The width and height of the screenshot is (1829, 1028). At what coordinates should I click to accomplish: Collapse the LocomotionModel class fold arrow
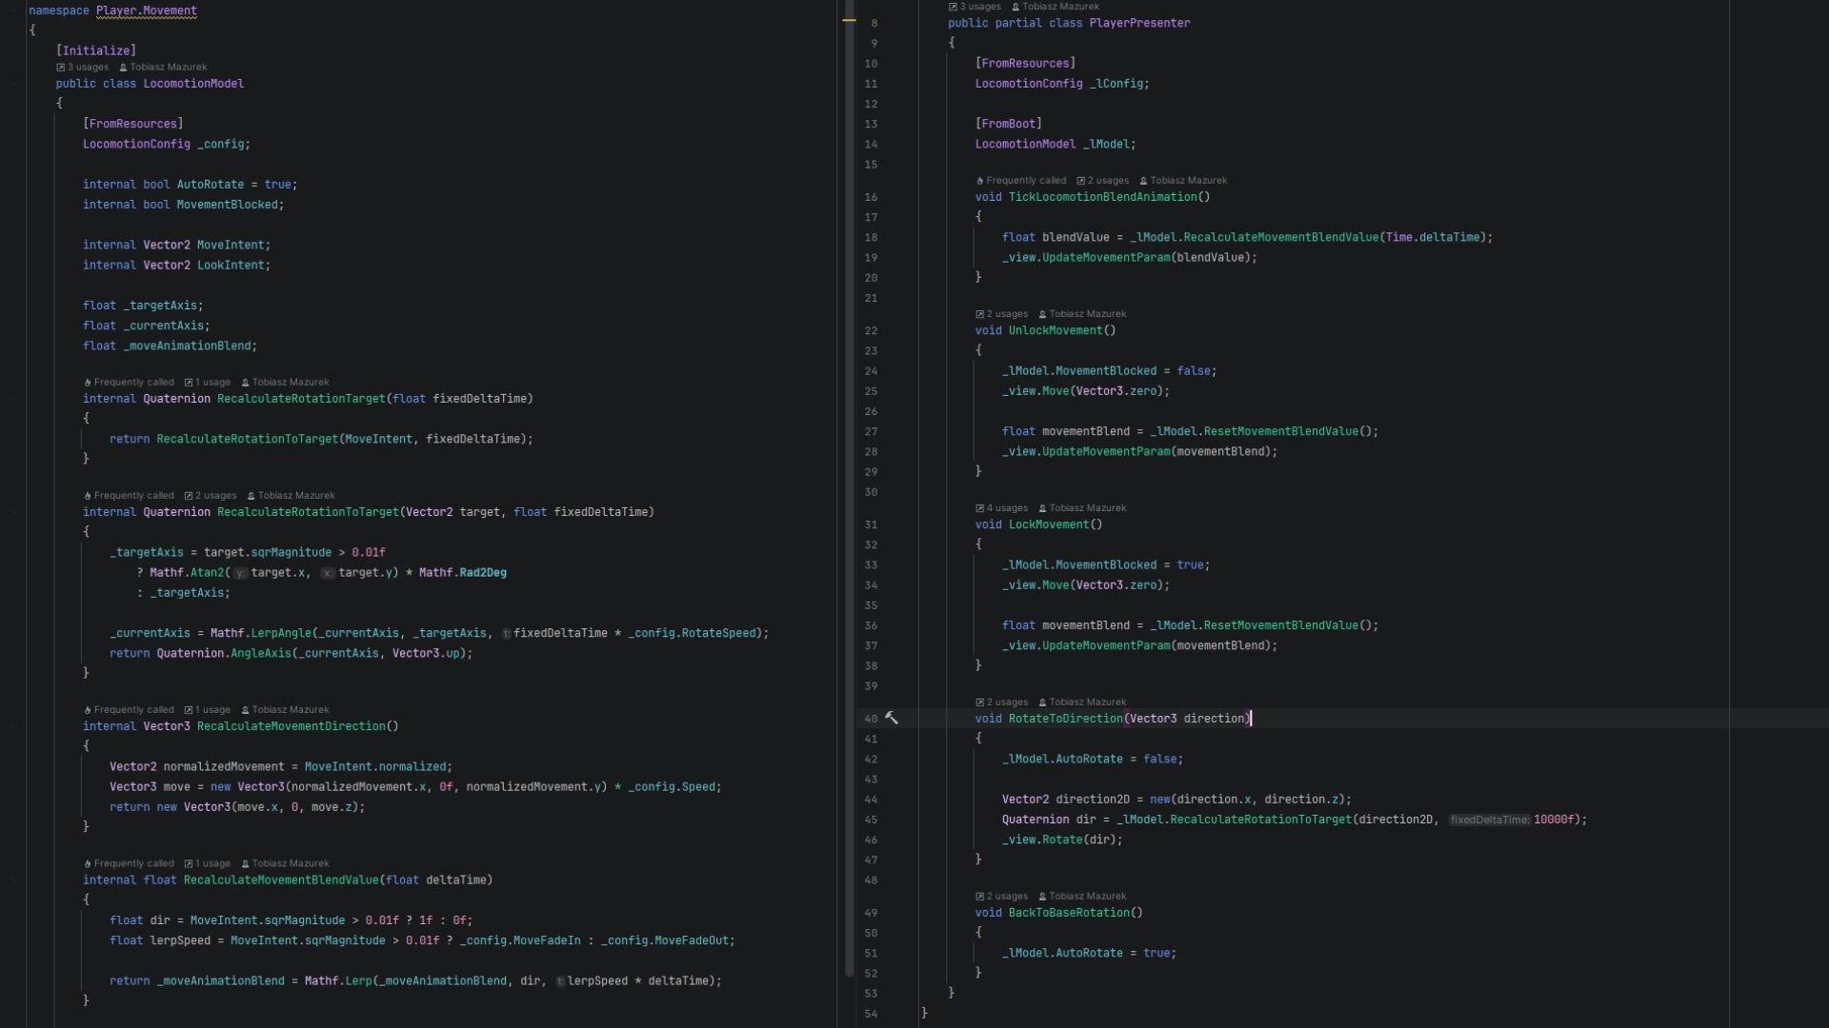(x=14, y=84)
